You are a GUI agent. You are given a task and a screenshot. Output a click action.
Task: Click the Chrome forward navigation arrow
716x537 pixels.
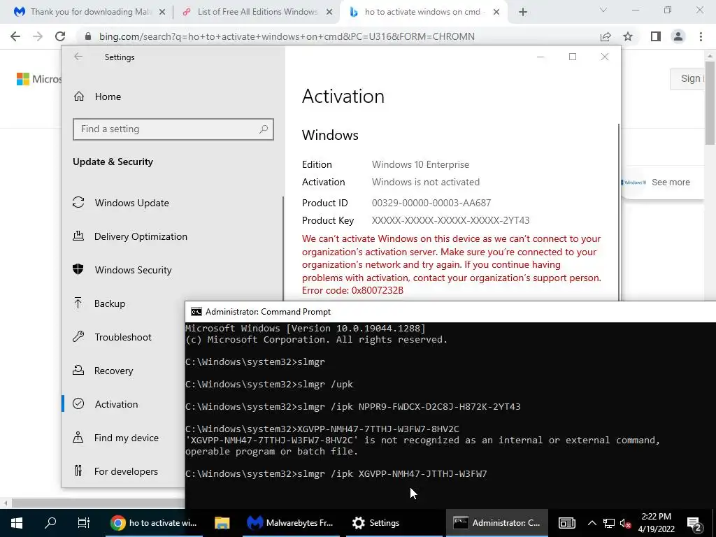coord(38,36)
